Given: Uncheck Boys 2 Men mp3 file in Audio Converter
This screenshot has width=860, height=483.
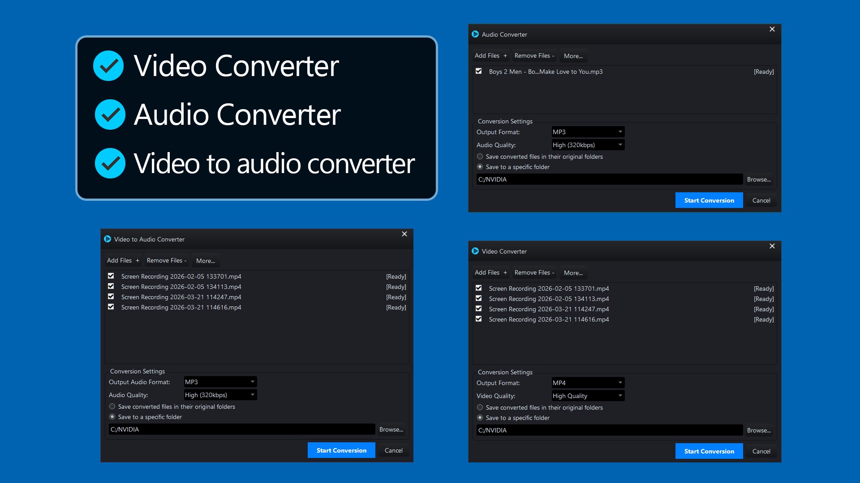Looking at the screenshot, I should tap(479, 71).
